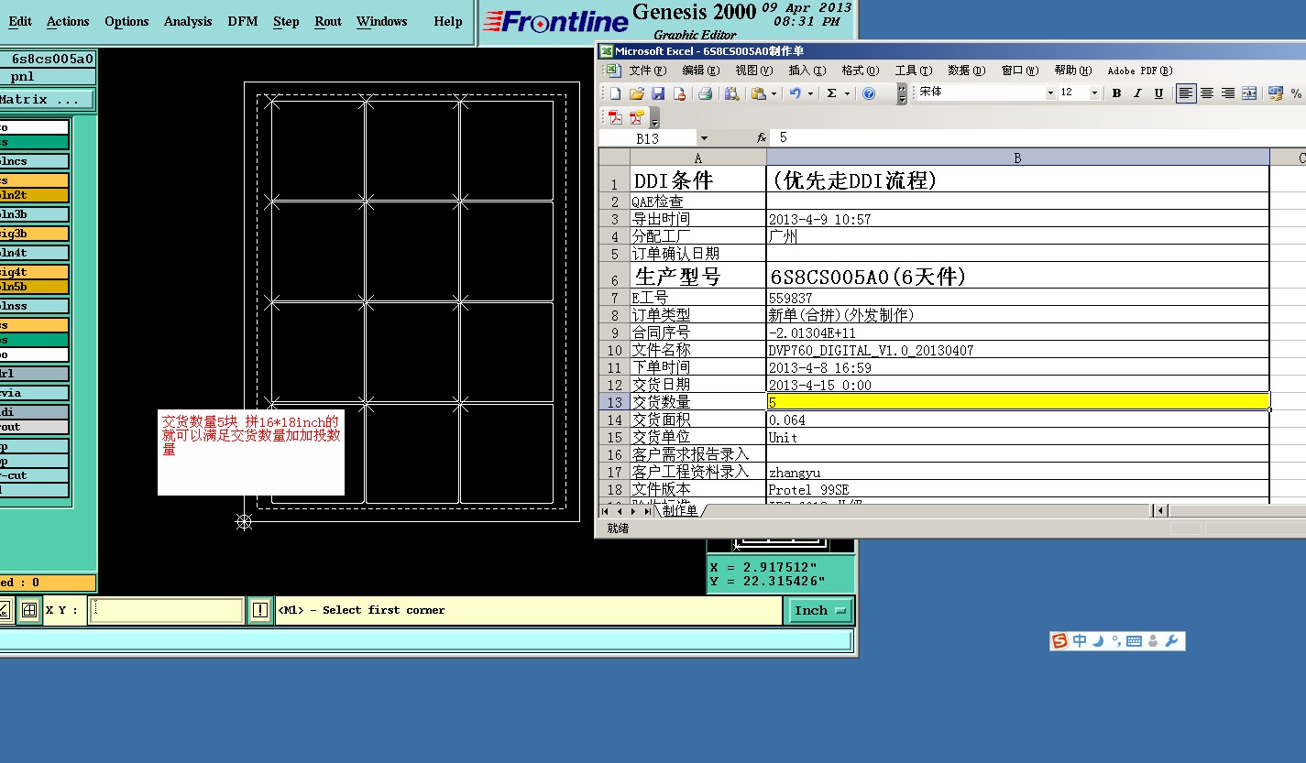1306x763 pixels.
Task: Open the font name 宋体 dropdown
Action: click(x=1050, y=93)
